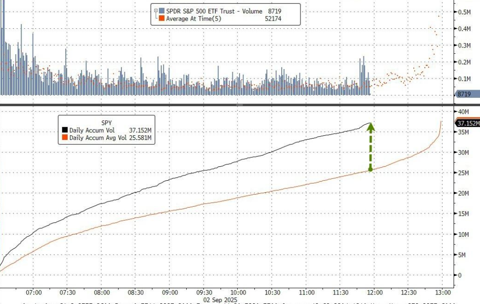480x304 pixels.
Task: Click orange Average At Time(5) swatch
Action: [x=162, y=18]
